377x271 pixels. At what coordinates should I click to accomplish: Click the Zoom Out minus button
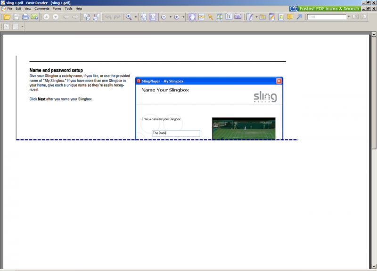164,17
